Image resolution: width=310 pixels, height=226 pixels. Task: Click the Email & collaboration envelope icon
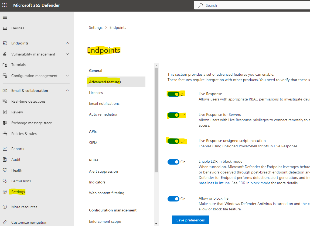tap(5, 91)
